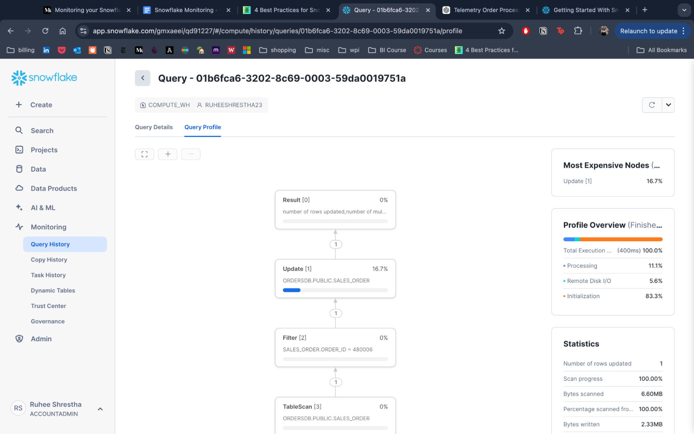Expand the refresh options dropdown arrow
694x434 pixels.
(668, 105)
